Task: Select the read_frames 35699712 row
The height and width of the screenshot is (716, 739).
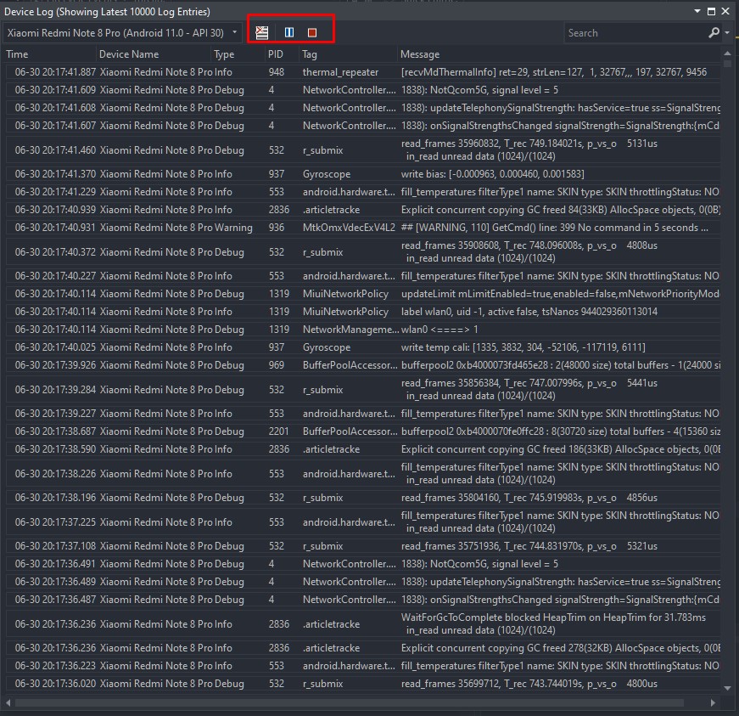Action: [x=363, y=684]
